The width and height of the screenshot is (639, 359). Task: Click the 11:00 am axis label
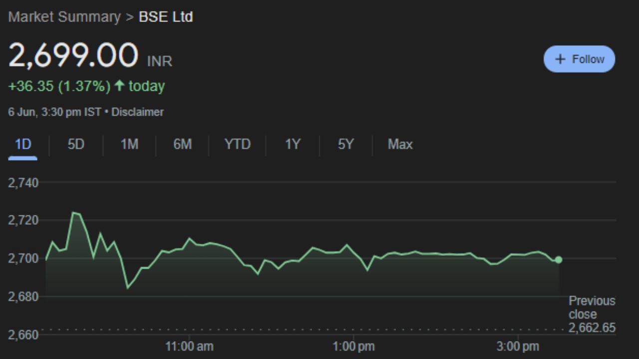pos(189,346)
